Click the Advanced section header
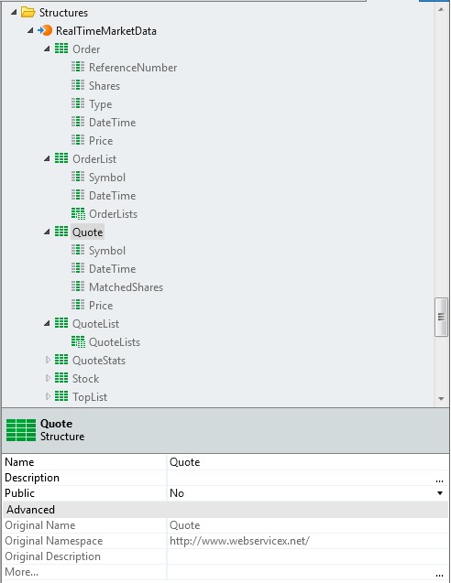The height and width of the screenshot is (583, 451). point(225,509)
